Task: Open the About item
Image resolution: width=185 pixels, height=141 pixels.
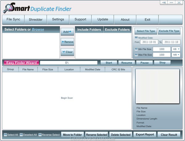Action: pyautogui.click(x=125, y=19)
